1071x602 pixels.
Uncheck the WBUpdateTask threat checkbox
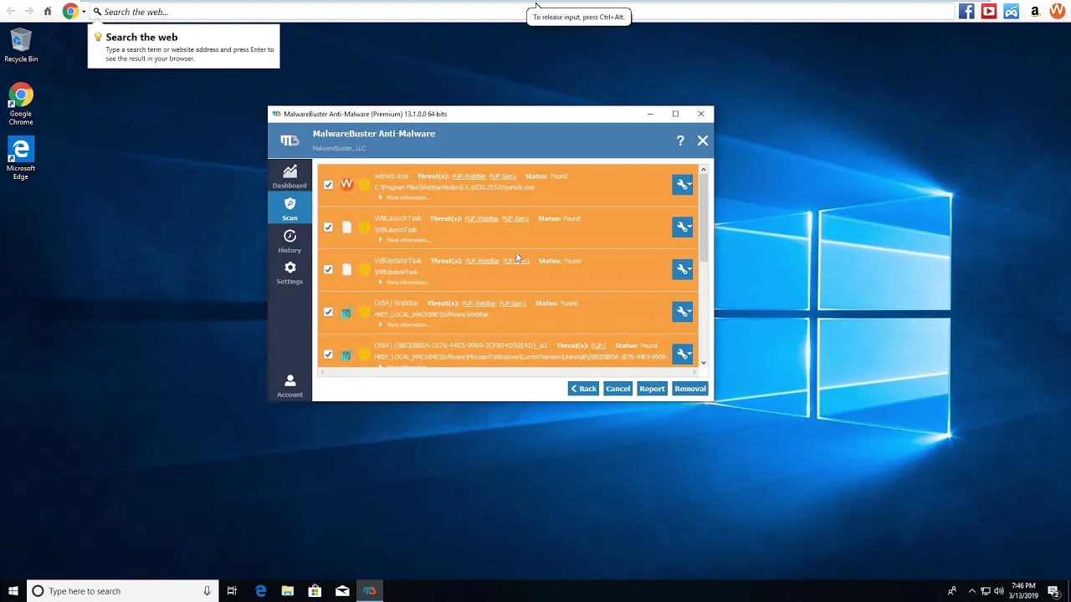tap(328, 269)
